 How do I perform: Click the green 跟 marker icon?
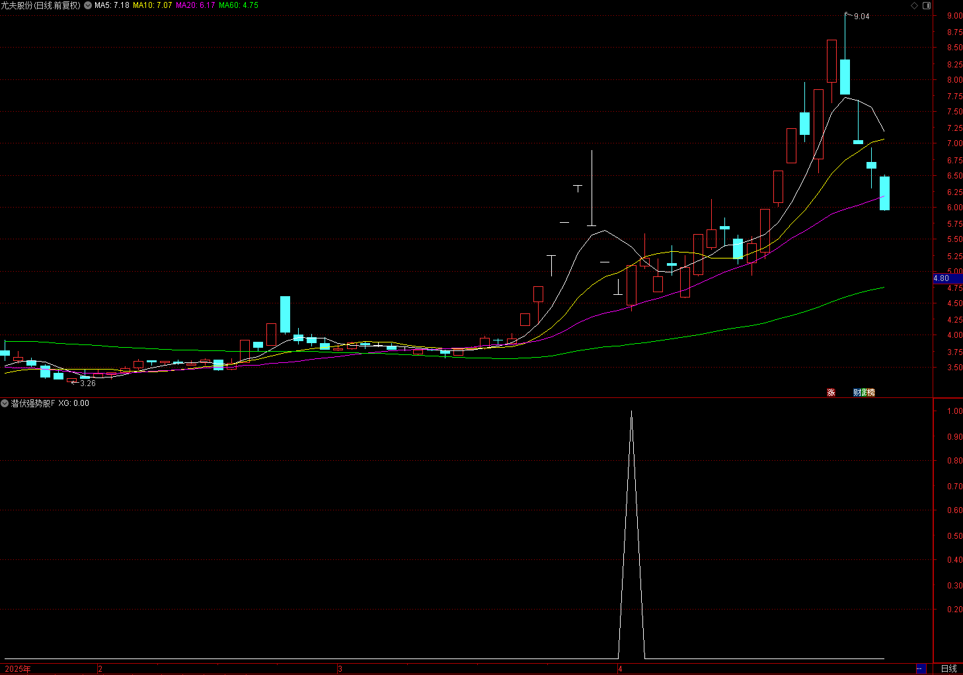pos(864,393)
